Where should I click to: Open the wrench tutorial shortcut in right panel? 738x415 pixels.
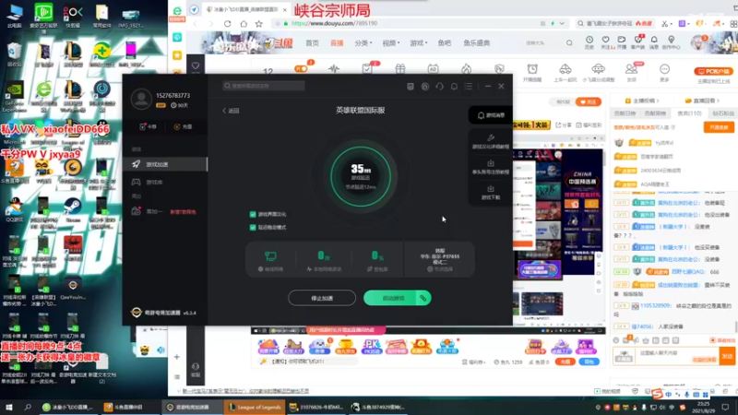click(x=491, y=141)
